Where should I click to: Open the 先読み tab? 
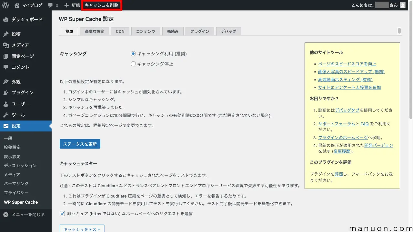[173, 31]
